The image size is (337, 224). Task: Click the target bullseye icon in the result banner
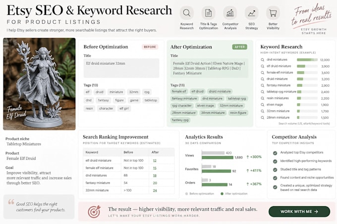(x=94, y=211)
